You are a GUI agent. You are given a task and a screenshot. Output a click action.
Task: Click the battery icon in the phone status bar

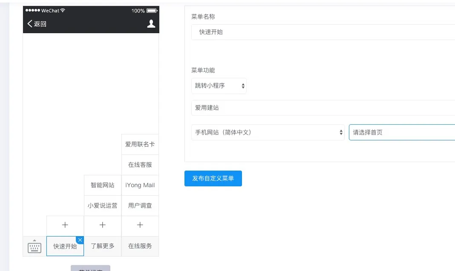click(x=152, y=11)
